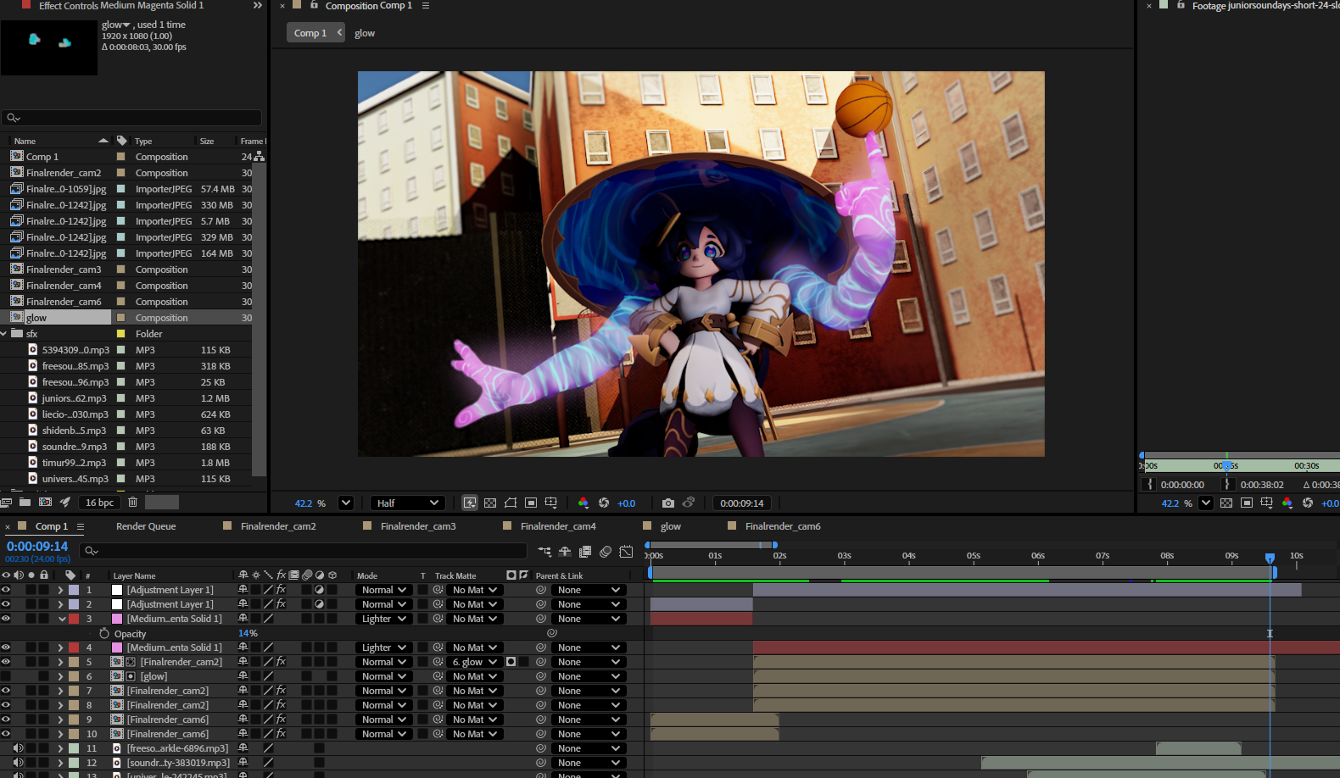Click the timeline current time indicator handle

click(1270, 558)
